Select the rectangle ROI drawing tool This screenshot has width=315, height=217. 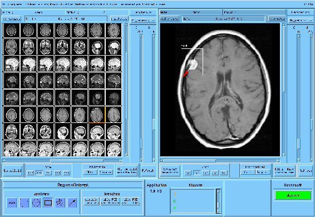click(x=48, y=203)
